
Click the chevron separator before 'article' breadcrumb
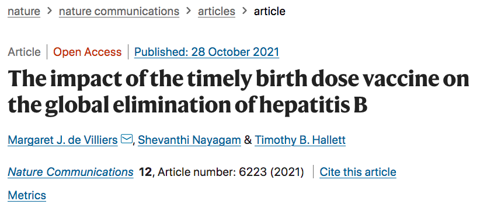point(245,12)
